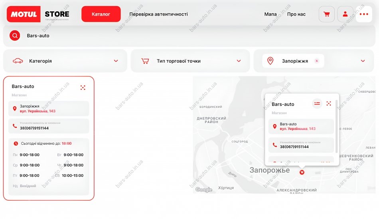The width and height of the screenshot is (379, 219).
Task: Click the Запорожье label on map
Action: [x=270, y=170]
